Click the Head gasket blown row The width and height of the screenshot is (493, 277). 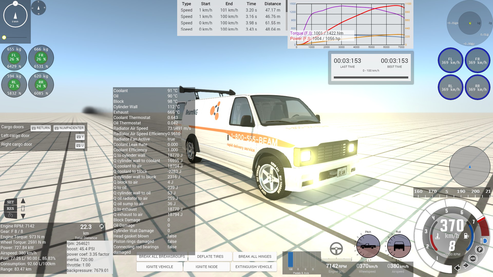tap(154, 236)
